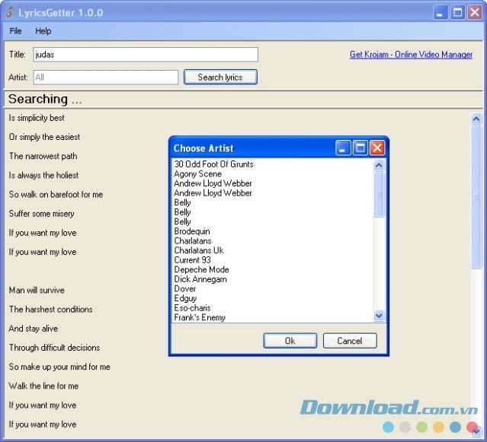Select Depeche Mode in artist list

pos(201,269)
